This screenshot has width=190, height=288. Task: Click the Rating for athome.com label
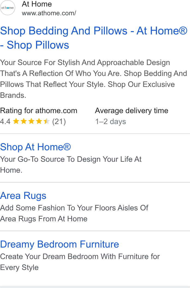38,111
